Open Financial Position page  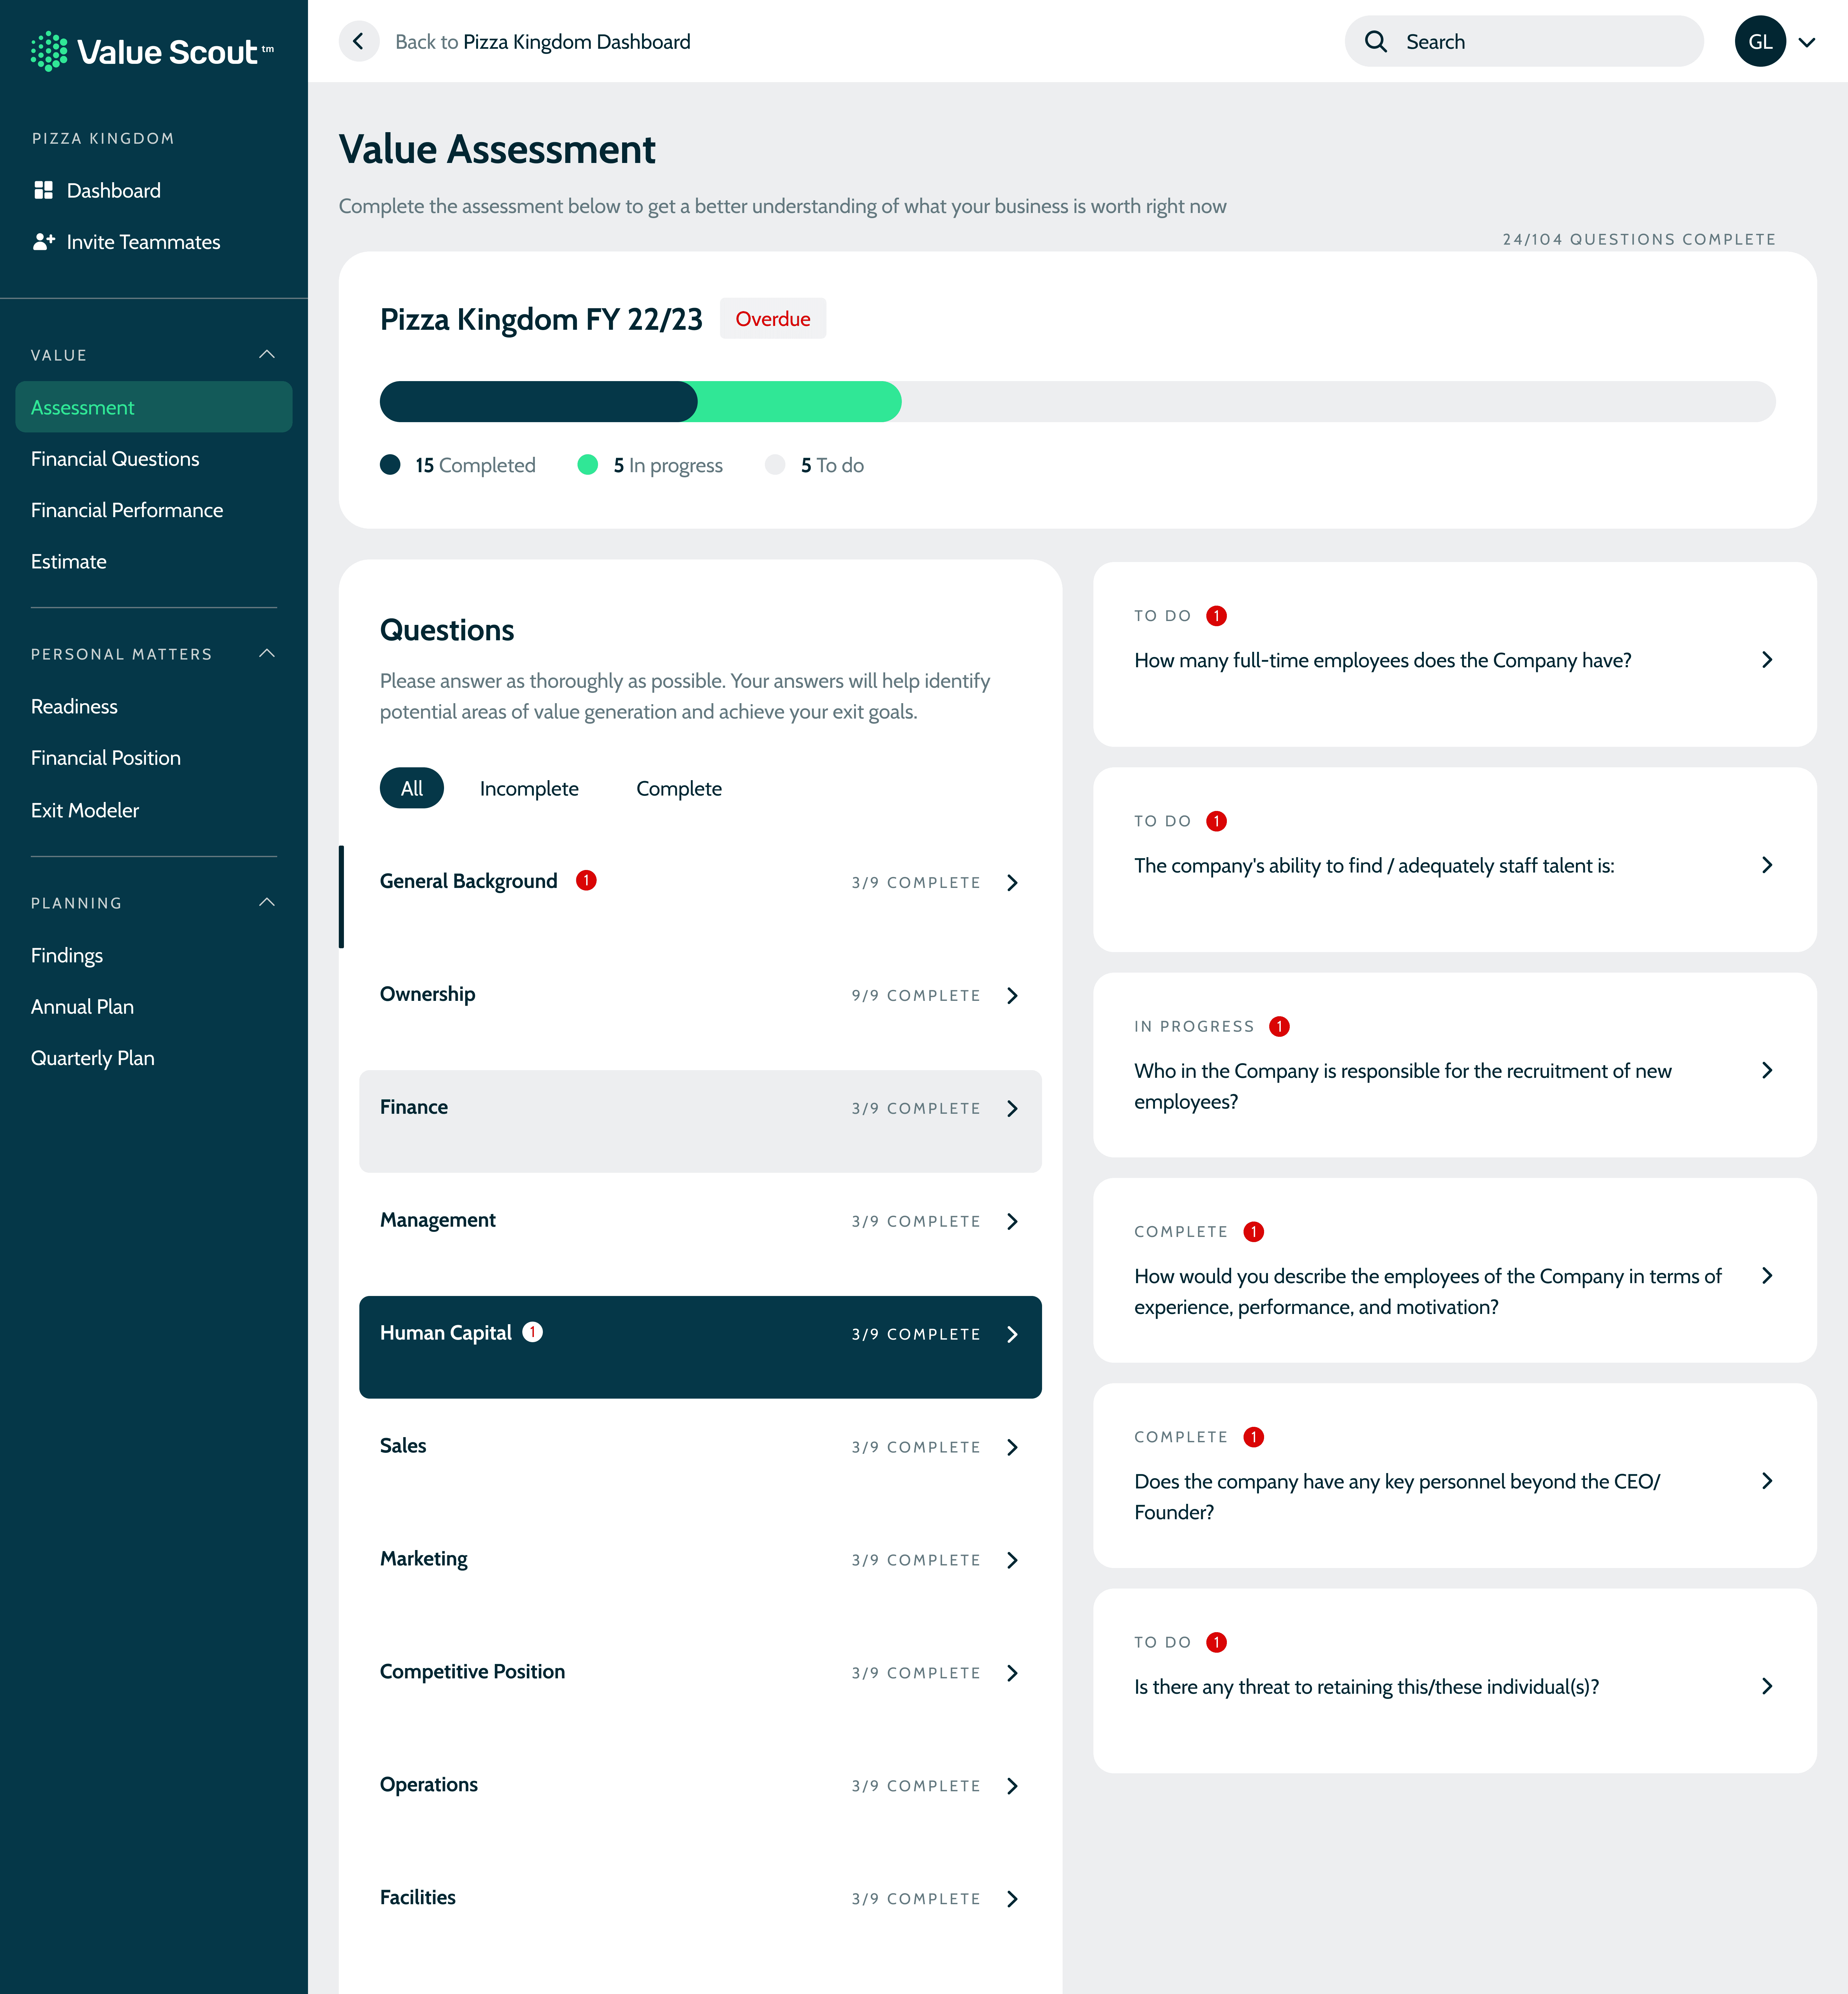pyautogui.click(x=106, y=758)
